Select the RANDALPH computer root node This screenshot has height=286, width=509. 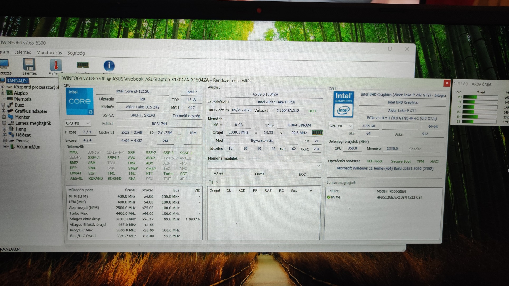point(17,81)
